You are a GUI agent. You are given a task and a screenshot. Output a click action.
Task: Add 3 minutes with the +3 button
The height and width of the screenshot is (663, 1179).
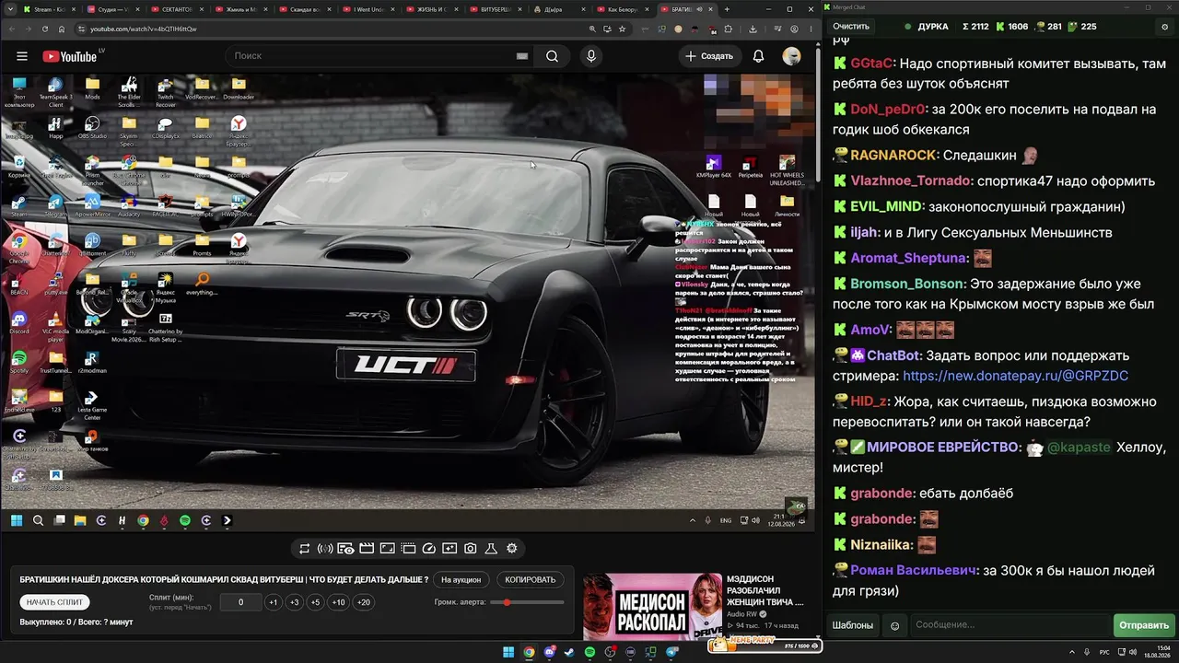294,602
